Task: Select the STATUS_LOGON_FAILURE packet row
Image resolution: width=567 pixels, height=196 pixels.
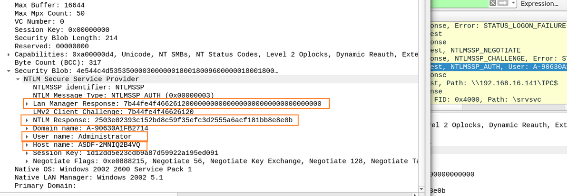Action: click(499, 26)
